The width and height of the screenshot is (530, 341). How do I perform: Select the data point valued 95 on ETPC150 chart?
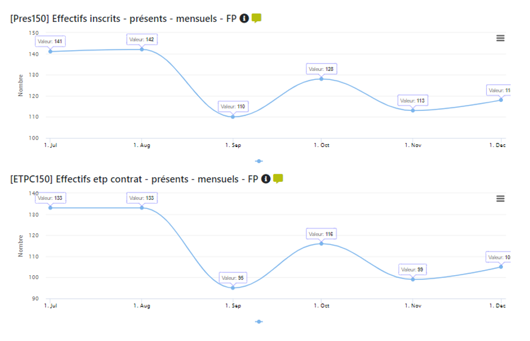click(233, 287)
